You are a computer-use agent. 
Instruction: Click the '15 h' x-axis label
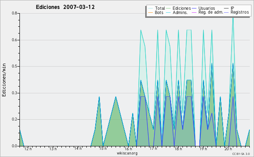103,149
